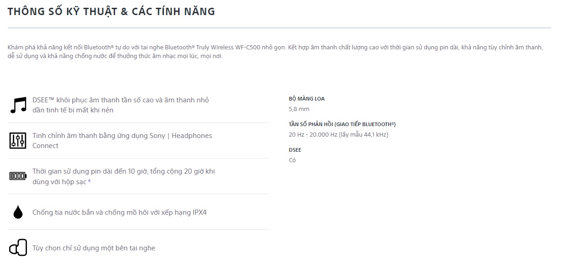Click the 5,8 mm driver value
564x265 pixels.
click(x=299, y=109)
